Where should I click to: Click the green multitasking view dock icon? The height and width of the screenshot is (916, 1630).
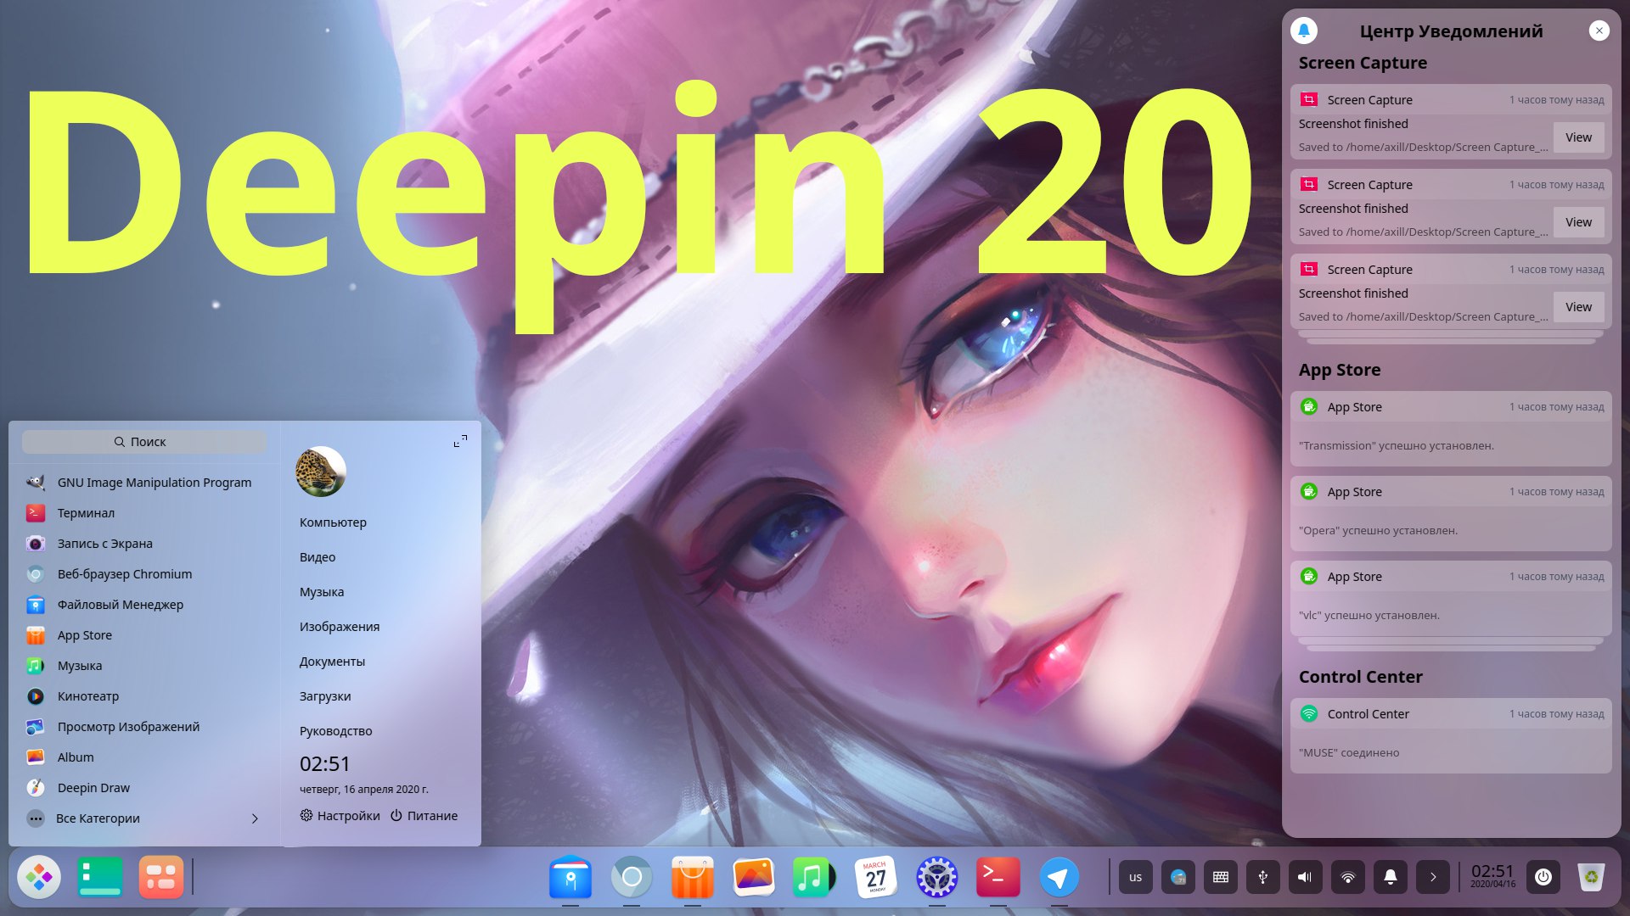pyautogui.click(x=100, y=877)
